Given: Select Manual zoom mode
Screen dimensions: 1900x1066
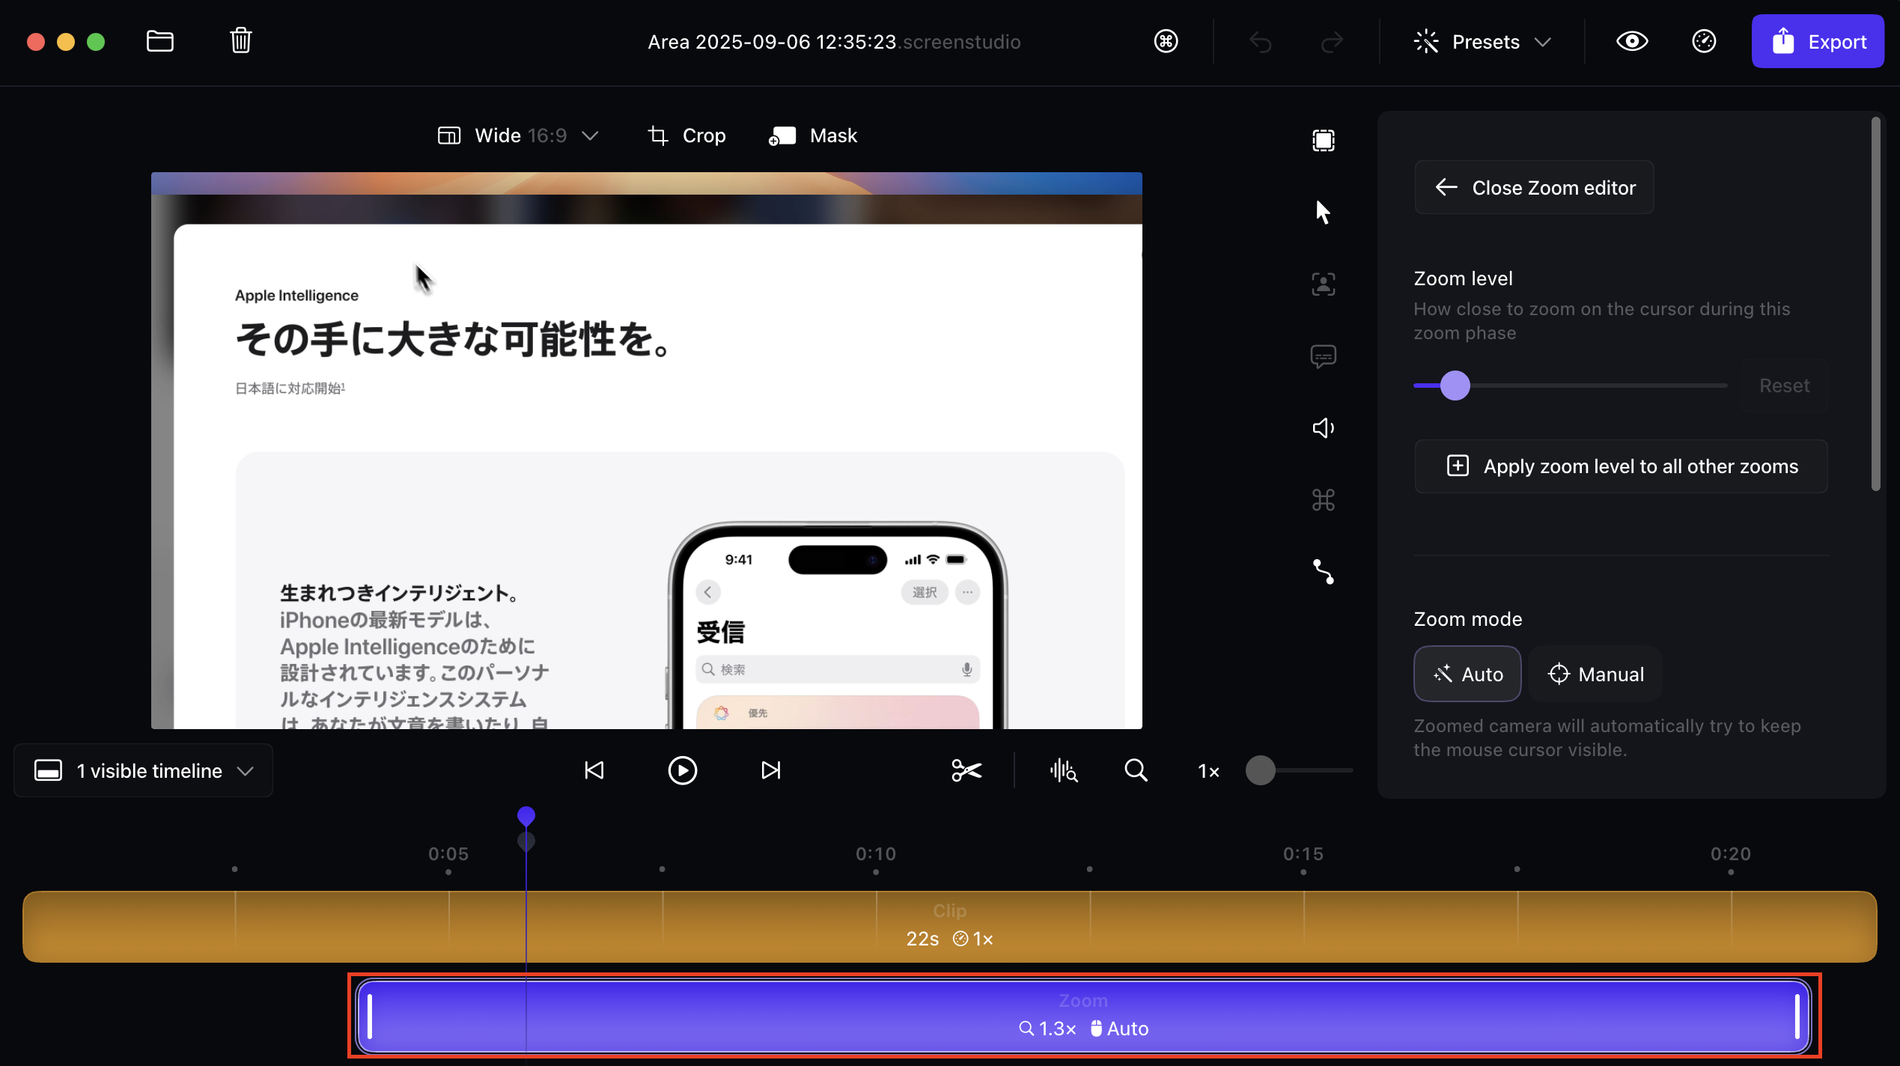Looking at the screenshot, I should pyautogui.click(x=1596, y=674).
